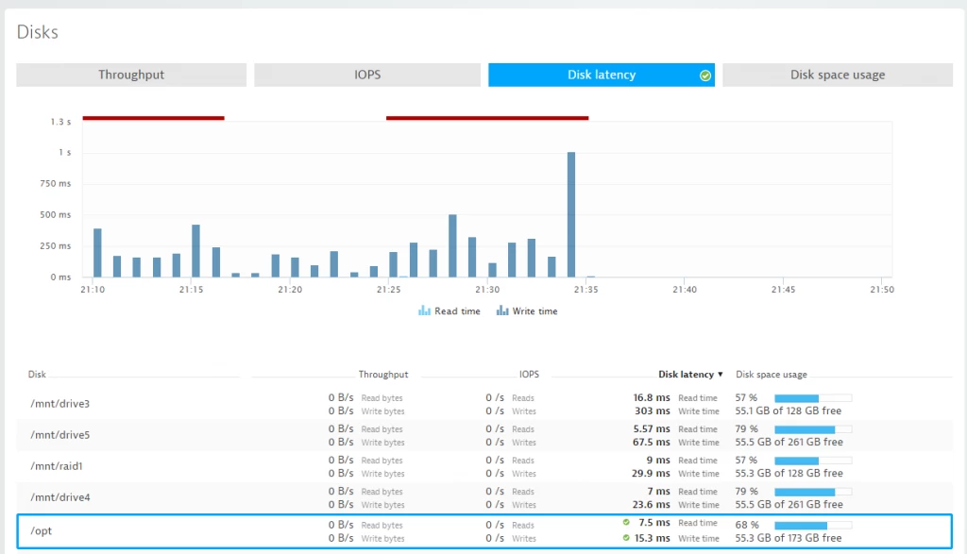
Task: Select the /mnt/drive4 disk row
Action: tap(484, 497)
